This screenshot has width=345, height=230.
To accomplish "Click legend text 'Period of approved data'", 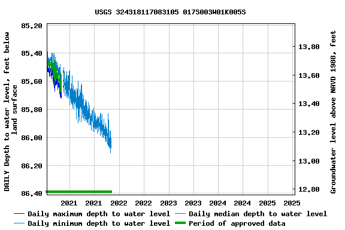I will [237, 223].
